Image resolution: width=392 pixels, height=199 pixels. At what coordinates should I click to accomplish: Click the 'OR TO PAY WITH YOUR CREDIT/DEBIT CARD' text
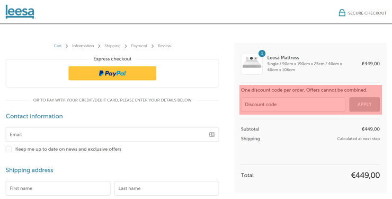point(112,100)
